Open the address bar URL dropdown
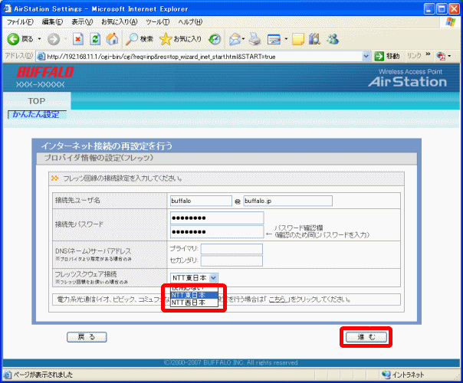This screenshot has width=463, height=383. (x=366, y=56)
